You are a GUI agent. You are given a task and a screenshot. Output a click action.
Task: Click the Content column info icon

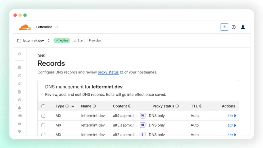pos(130,106)
